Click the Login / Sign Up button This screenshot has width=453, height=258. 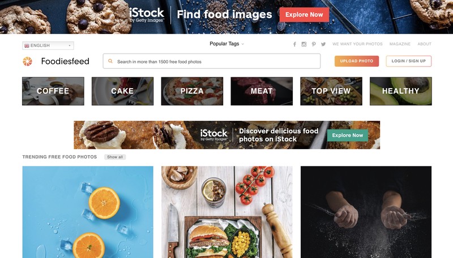[x=408, y=61]
